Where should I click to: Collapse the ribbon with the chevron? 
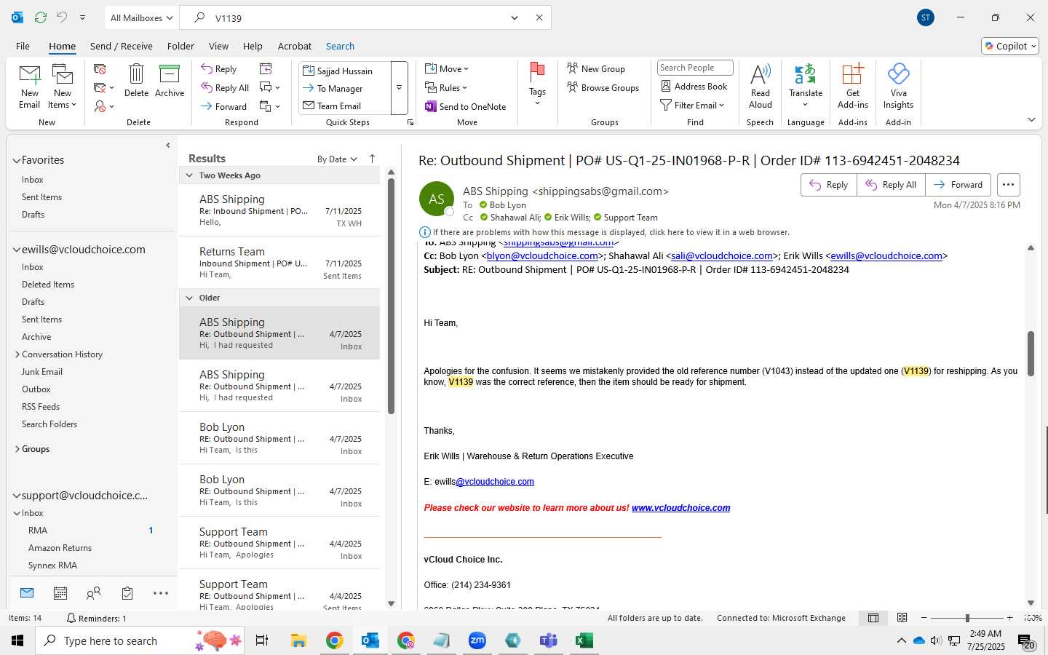tap(1031, 119)
